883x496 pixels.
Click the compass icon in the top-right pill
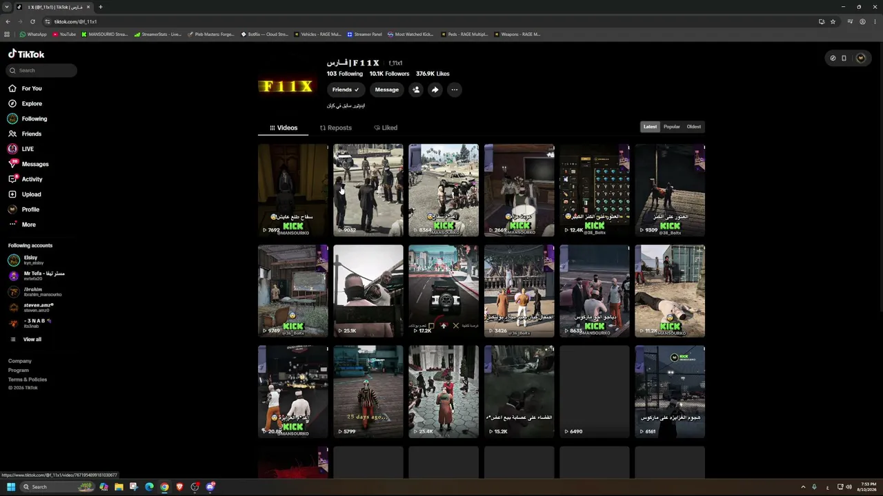pyautogui.click(x=833, y=58)
